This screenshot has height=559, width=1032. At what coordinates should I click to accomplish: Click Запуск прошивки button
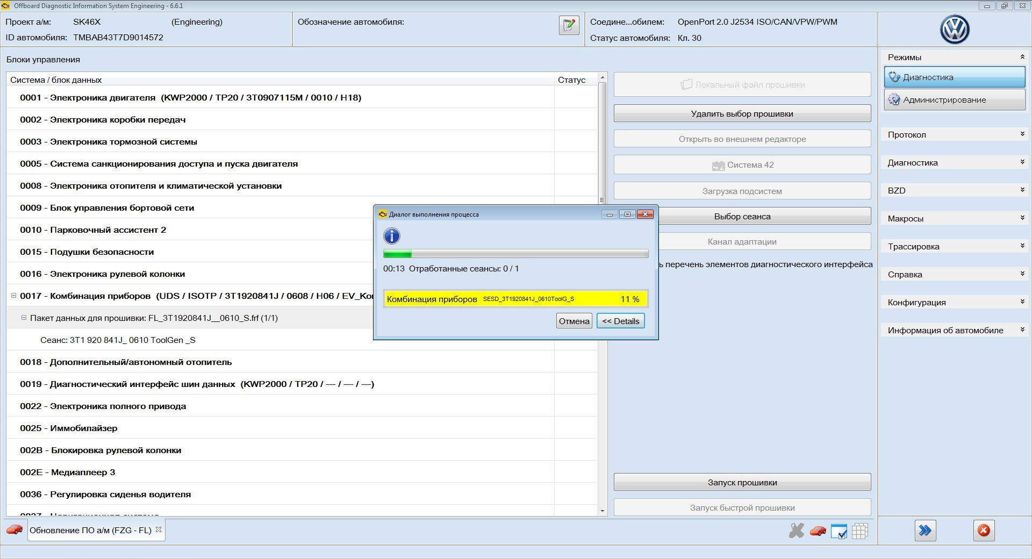click(x=742, y=482)
